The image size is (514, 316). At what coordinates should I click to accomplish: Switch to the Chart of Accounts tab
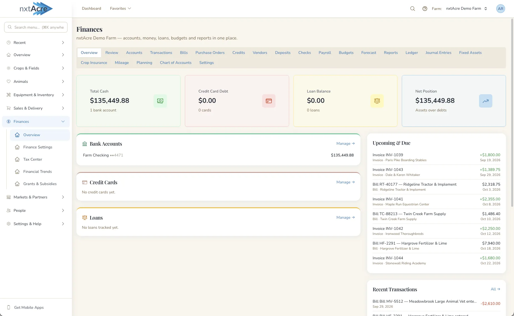[x=176, y=63]
